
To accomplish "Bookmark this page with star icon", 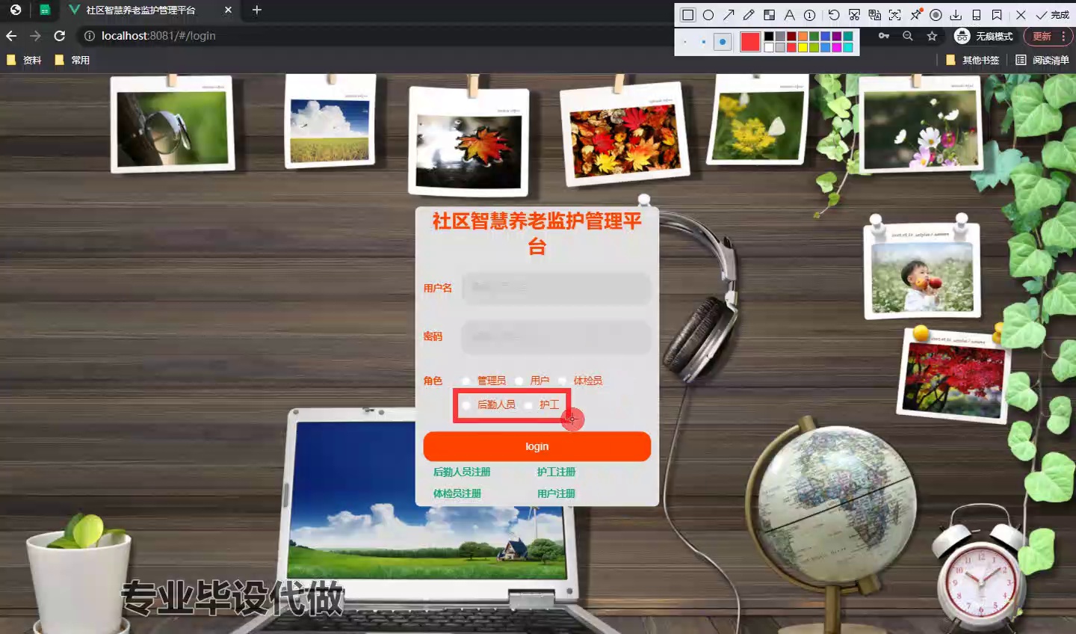I will tap(932, 36).
